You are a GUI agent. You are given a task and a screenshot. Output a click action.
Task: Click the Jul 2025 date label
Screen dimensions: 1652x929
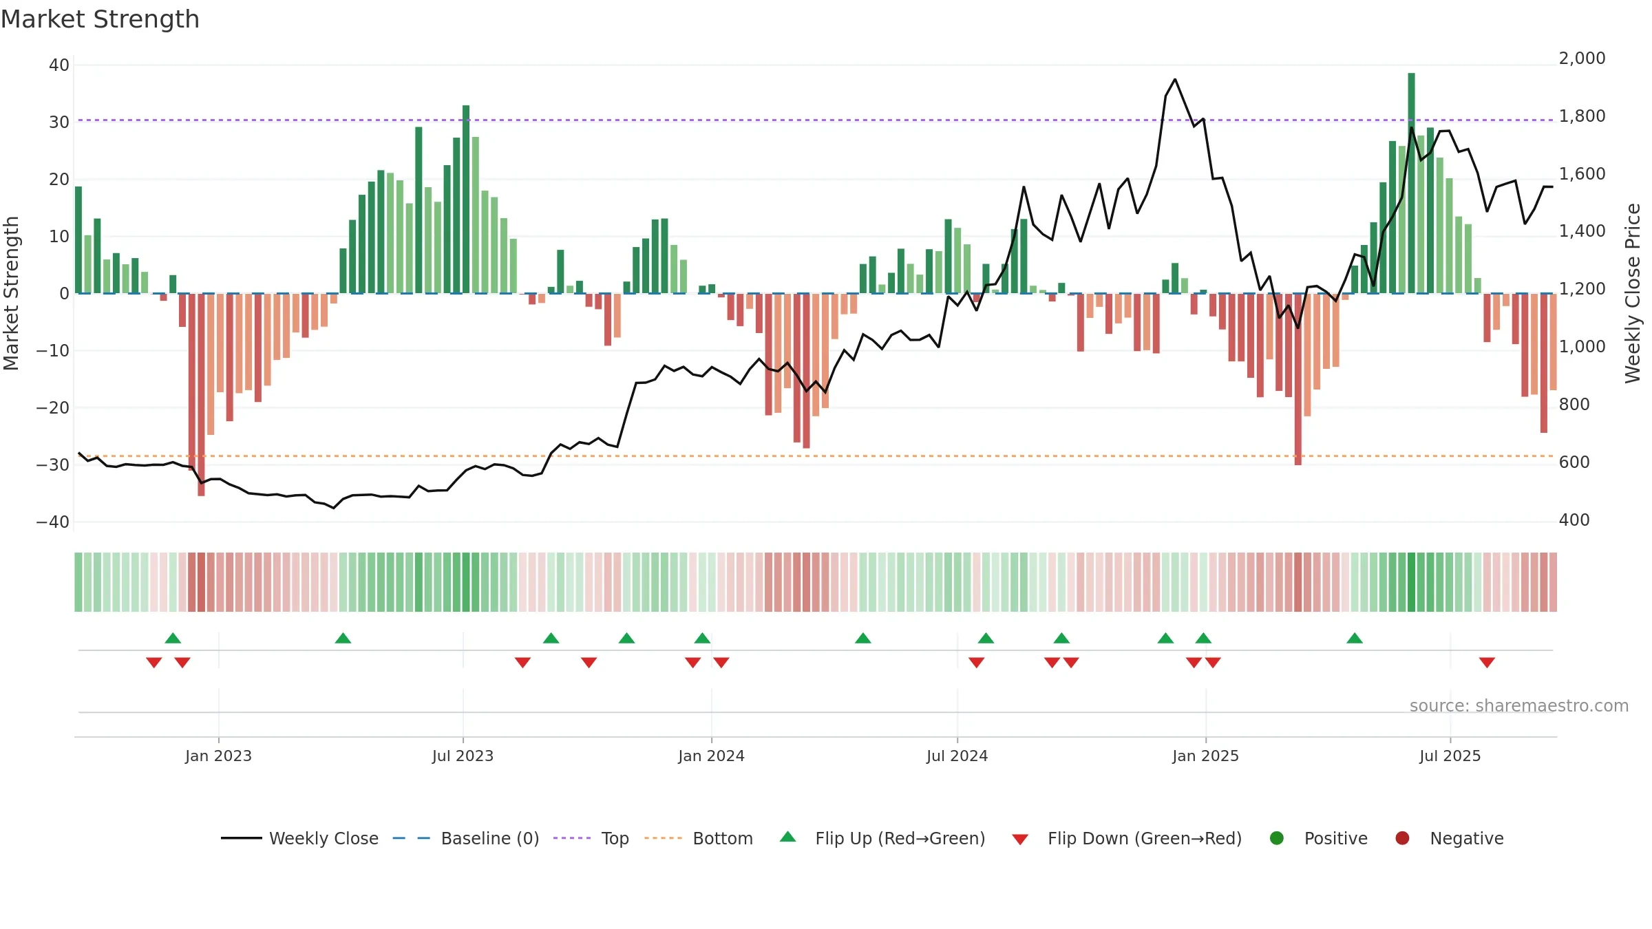(1450, 756)
